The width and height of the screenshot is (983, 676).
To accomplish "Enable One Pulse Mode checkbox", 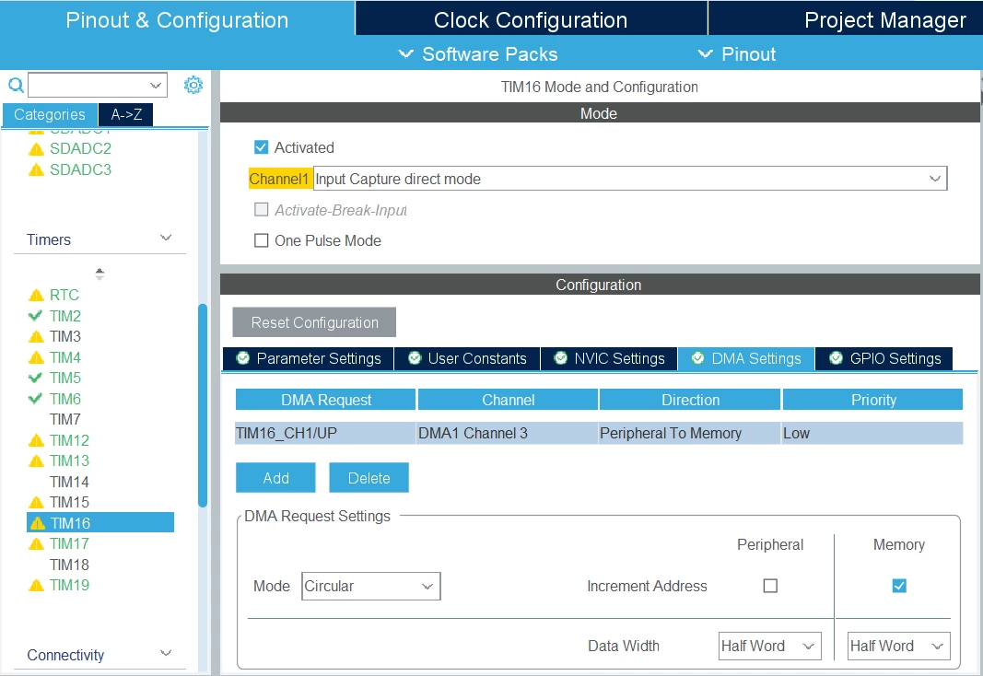I will (262, 240).
